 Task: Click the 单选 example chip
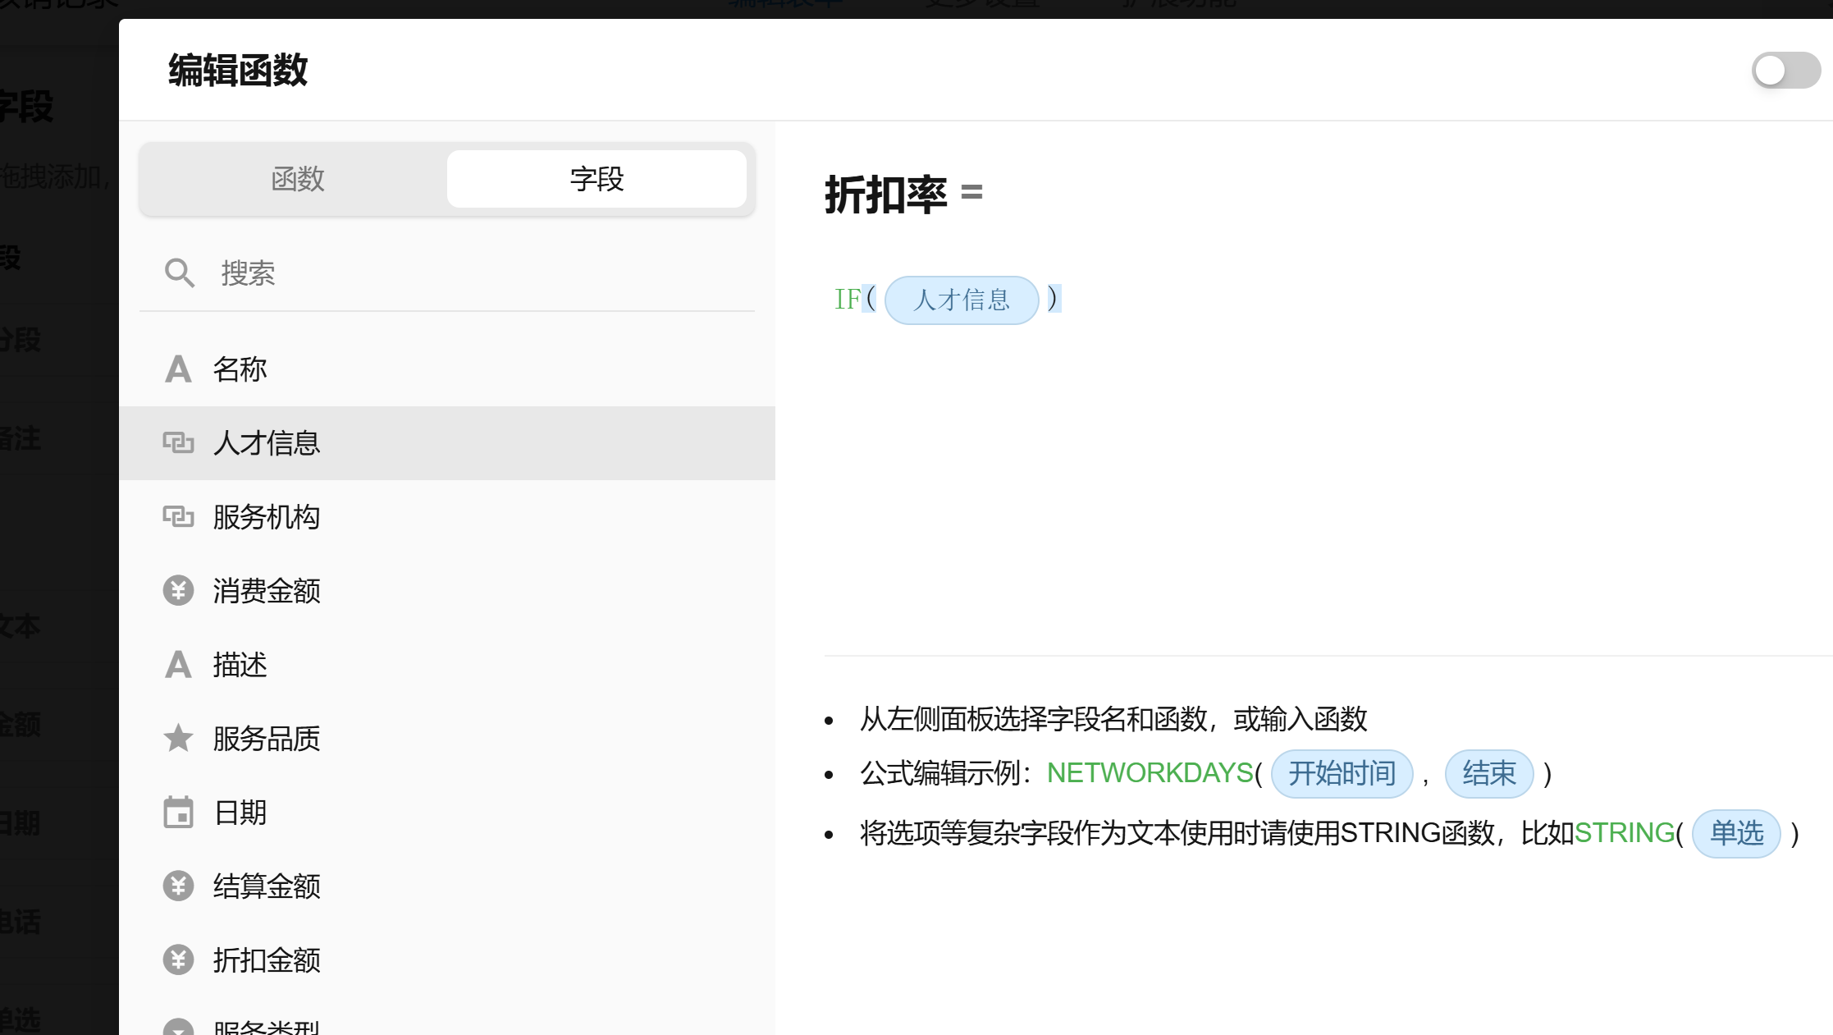[x=1736, y=834]
